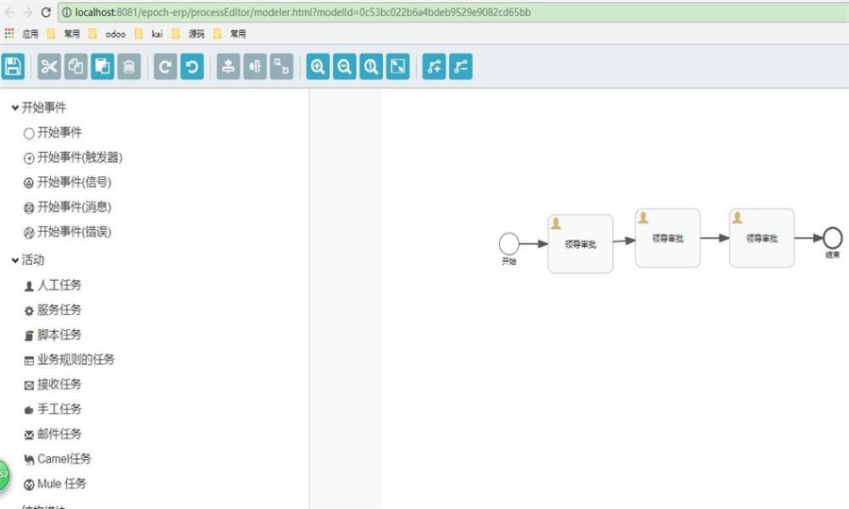Select 开始事件(触发器) in the palette
This screenshot has height=509, width=849.
click(x=73, y=157)
